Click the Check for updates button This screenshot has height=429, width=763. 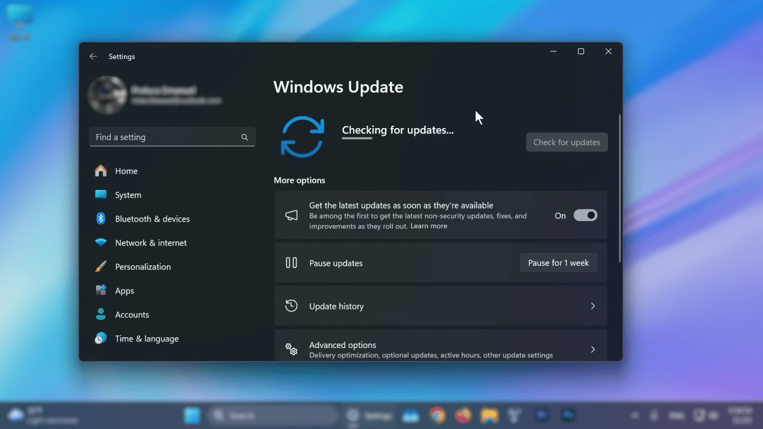(x=566, y=142)
